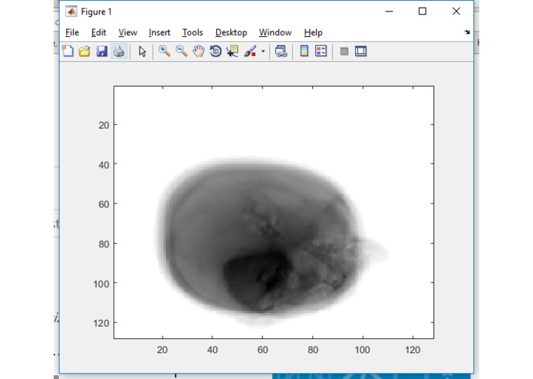This screenshot has width=533, height=379.
Task: Select the Pan hand tool
Action: [199, 51]
